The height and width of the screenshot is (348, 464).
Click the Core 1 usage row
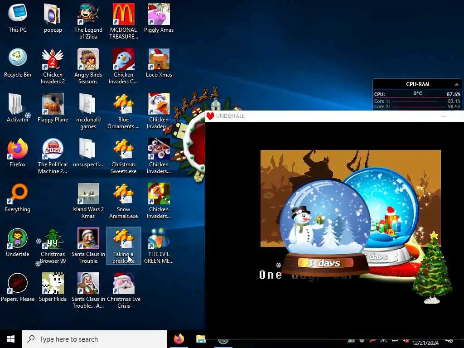click(x=417, y=101)
